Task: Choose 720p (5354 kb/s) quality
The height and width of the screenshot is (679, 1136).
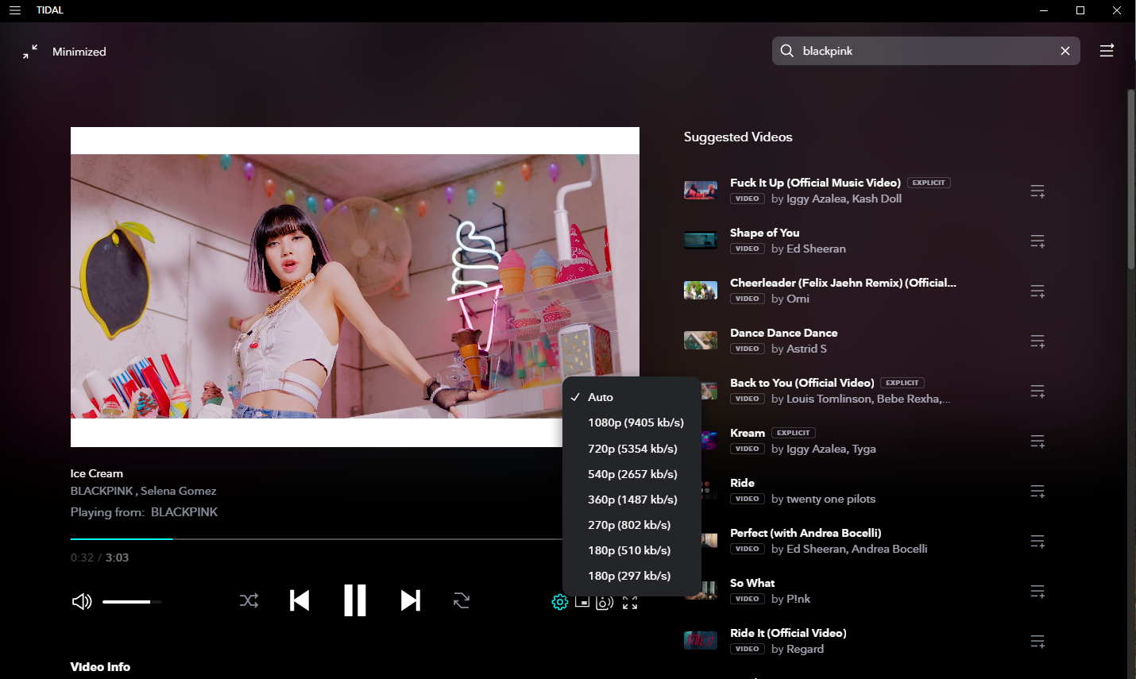Action: coord(632,449)
